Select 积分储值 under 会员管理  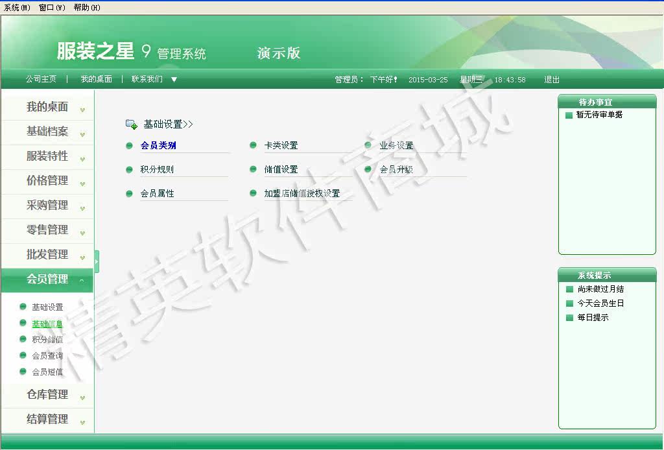[47, 340]
